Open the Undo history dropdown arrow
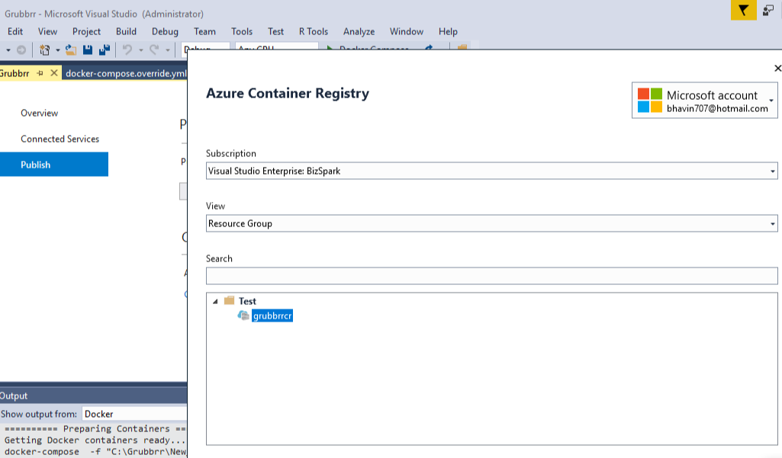The width and height of the screenshot is (782, 458). tap(140, 50)
